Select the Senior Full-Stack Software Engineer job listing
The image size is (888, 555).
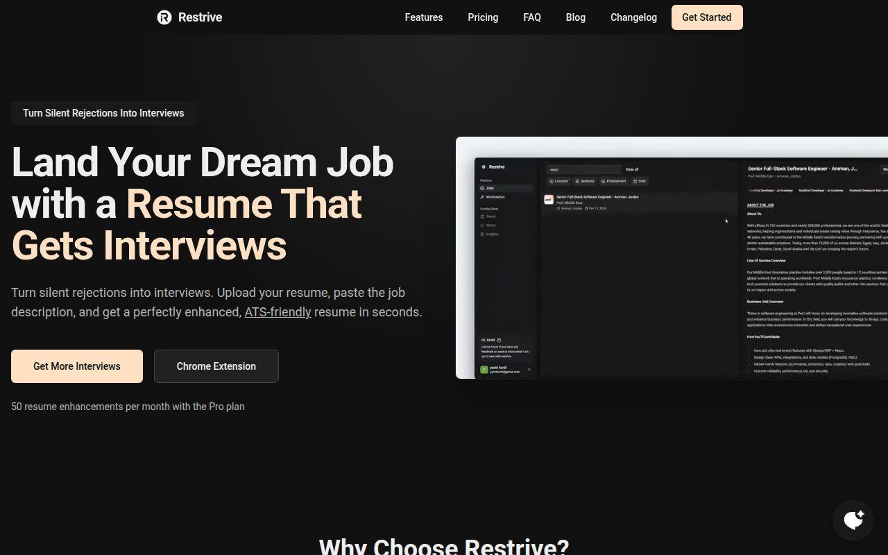tap(638, 203)
